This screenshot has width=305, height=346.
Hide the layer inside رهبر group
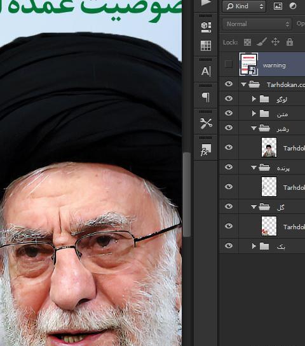229,147
